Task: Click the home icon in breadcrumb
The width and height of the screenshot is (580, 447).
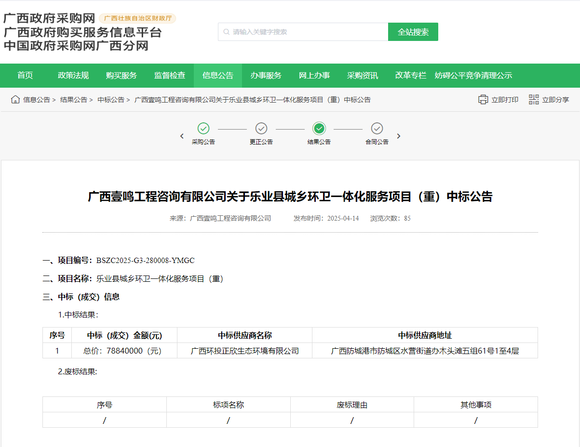Action: click(x=15, y=100)
